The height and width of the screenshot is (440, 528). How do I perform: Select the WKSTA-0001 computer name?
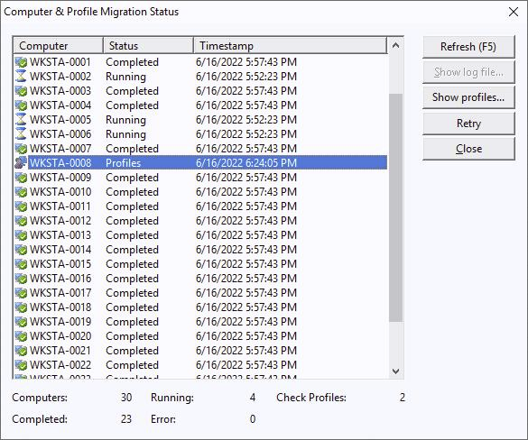pyautogui.click(x=60, y=62)
